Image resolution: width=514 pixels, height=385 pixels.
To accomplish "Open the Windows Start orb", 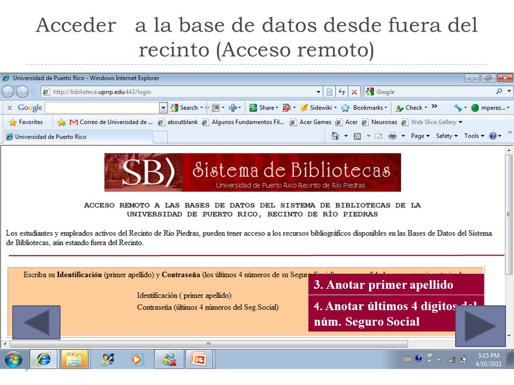I will (x=13, y=359).
